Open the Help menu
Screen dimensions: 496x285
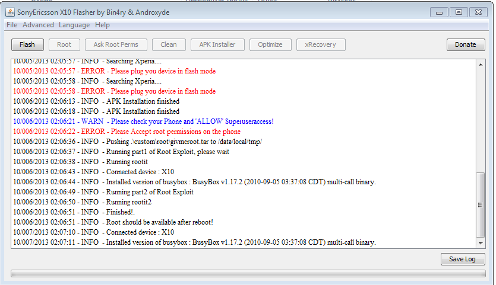pos(103,25)
